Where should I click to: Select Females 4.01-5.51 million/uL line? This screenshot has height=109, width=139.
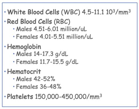(x=55, y=37)
